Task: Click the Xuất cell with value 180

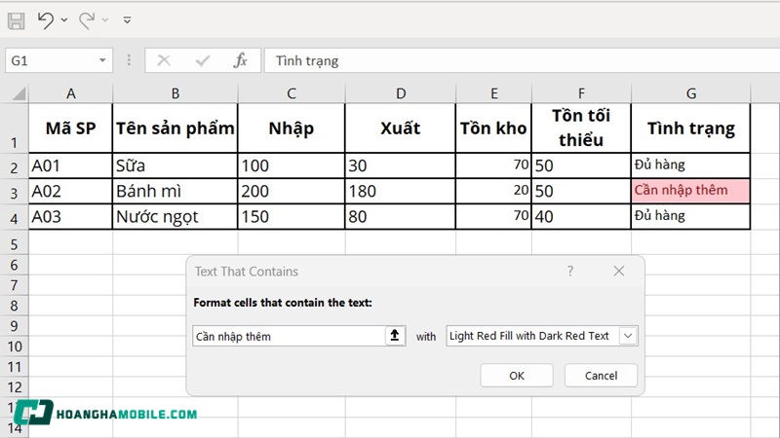Action: 400,191
